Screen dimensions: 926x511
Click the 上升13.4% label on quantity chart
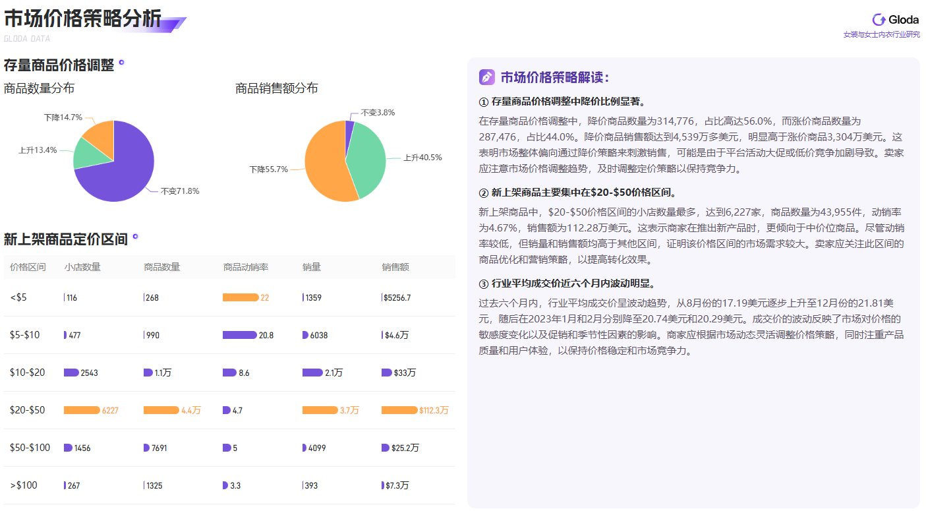point(38,150)
